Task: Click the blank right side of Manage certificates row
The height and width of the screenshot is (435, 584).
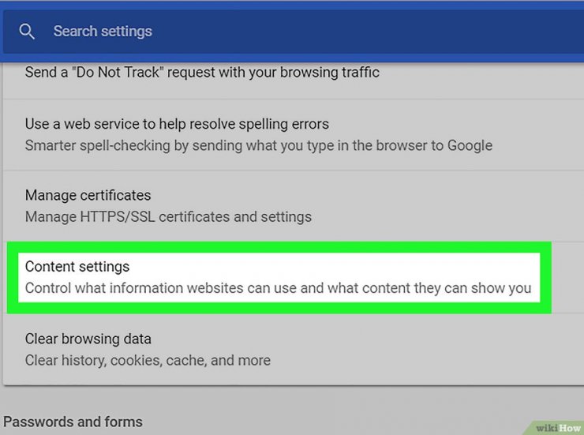Action: coord(447,206)
